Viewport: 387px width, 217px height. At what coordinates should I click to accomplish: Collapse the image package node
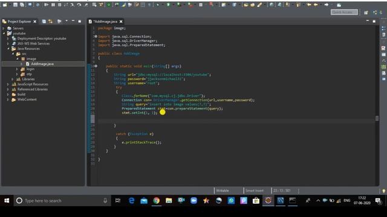point(18,59)
